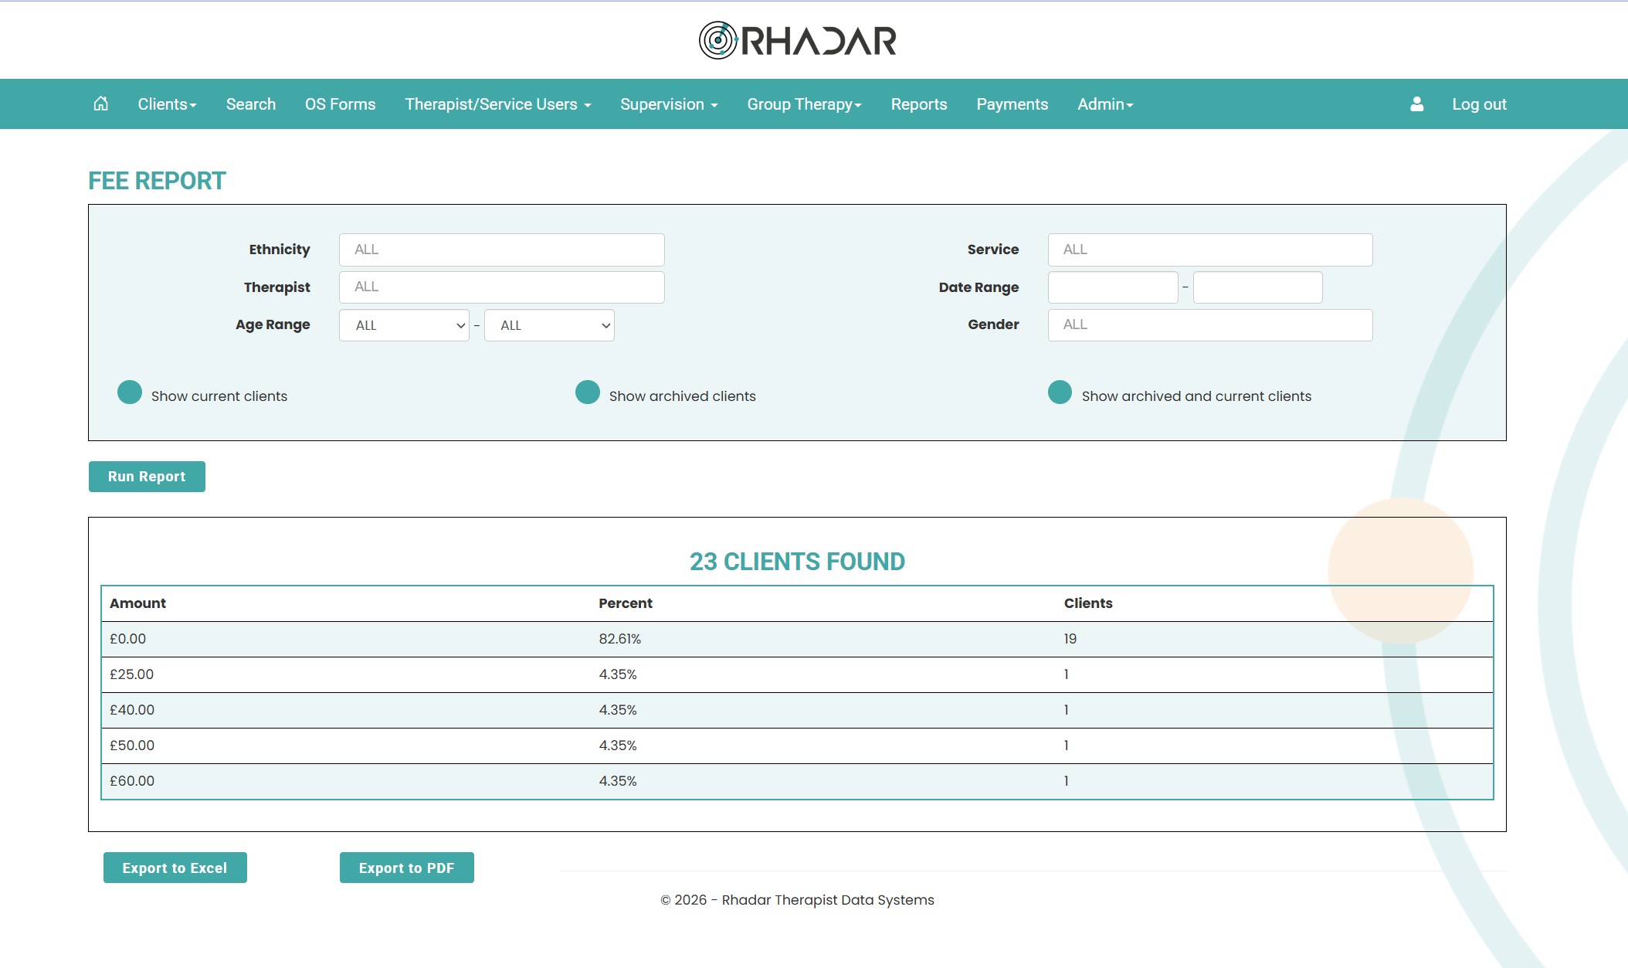Click Export to Excel button

click(x=175, y=868)
